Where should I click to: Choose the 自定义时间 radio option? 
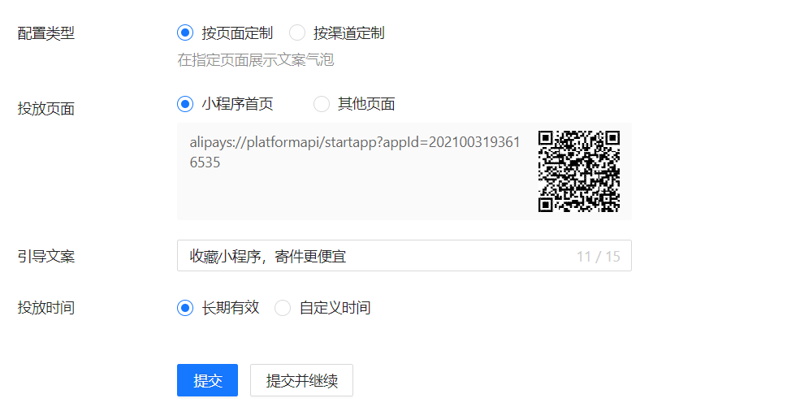pos(283,308)
